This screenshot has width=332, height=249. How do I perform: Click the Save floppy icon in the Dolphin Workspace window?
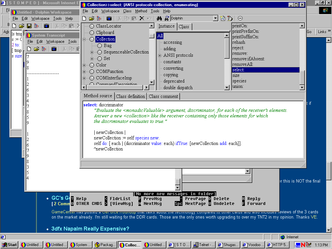click(29, 26)
